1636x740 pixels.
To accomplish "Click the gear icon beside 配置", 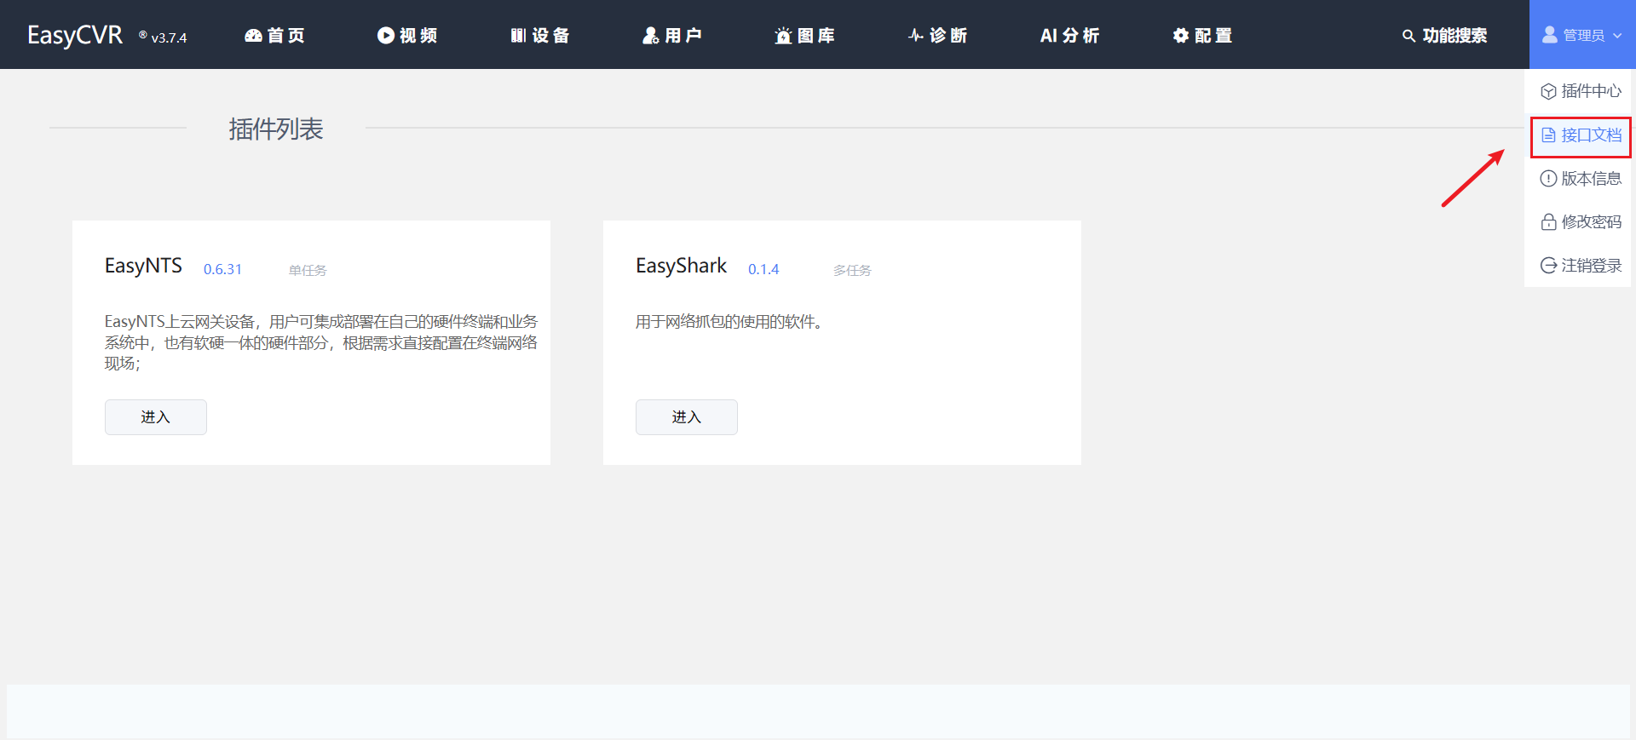I will [1181, 36].
